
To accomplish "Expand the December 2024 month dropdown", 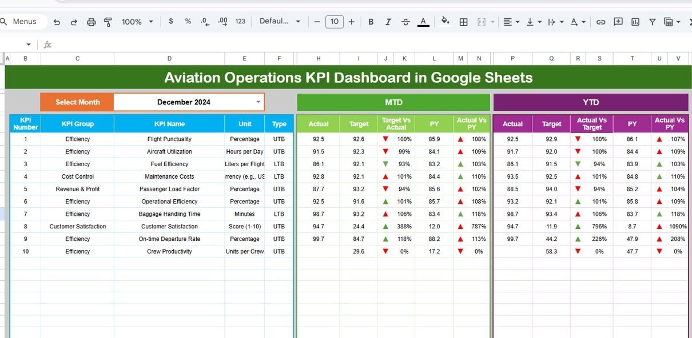I will click(258, 102).
